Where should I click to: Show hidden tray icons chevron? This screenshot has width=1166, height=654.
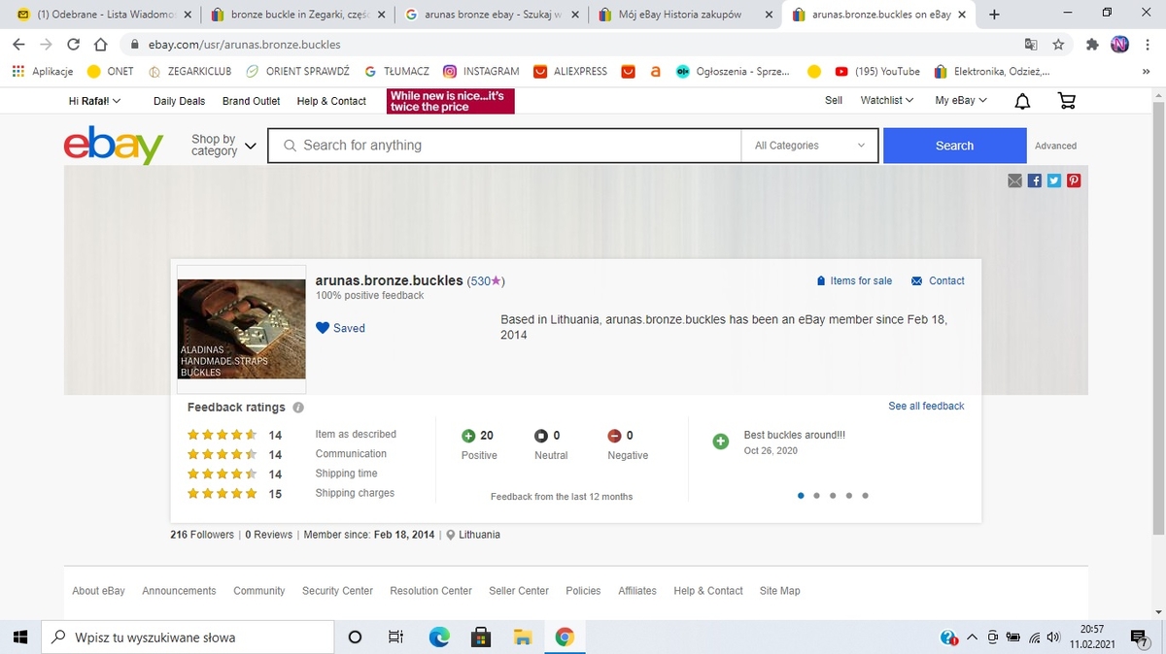click(x=972, y=638)
